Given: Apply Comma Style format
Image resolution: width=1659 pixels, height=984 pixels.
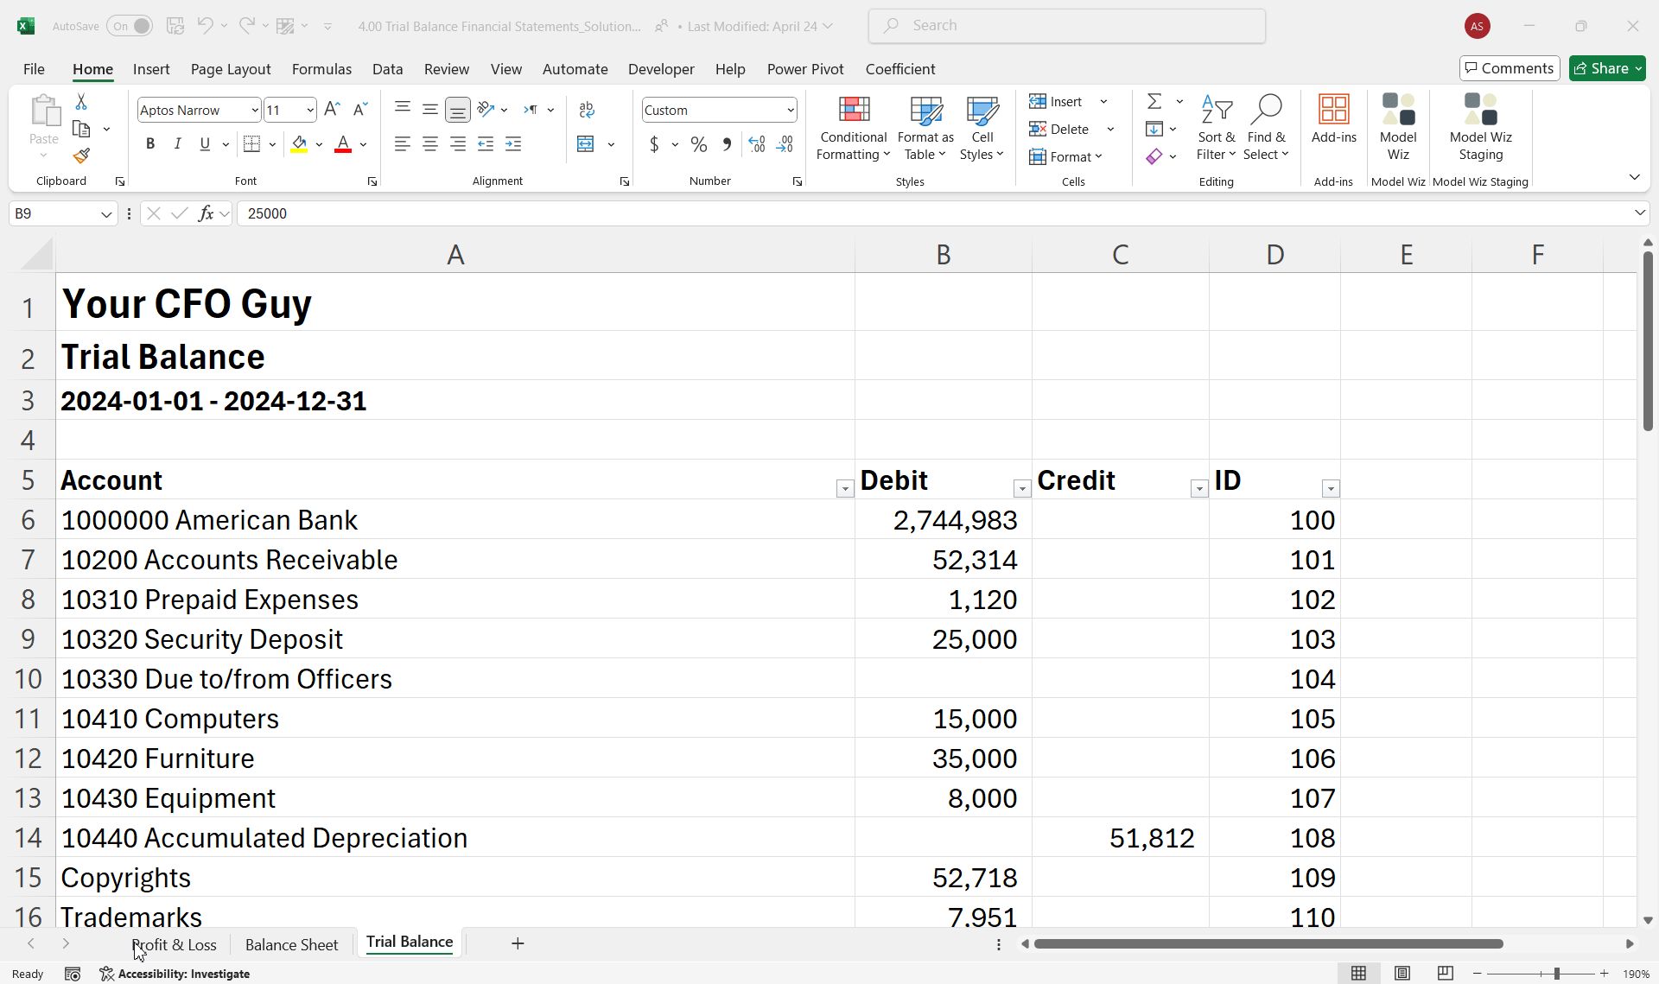Looking at the screenshot, I should (727, 144).
